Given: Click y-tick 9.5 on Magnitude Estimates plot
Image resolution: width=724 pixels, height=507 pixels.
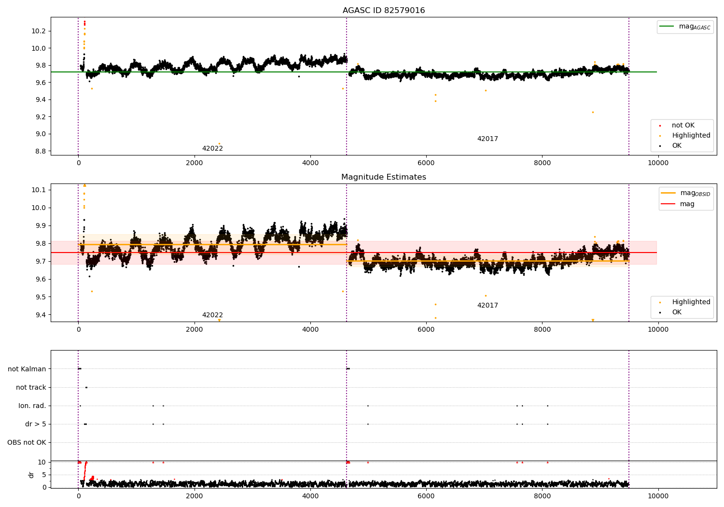Looking at the screenshot, I should click(x=41, y=297).
